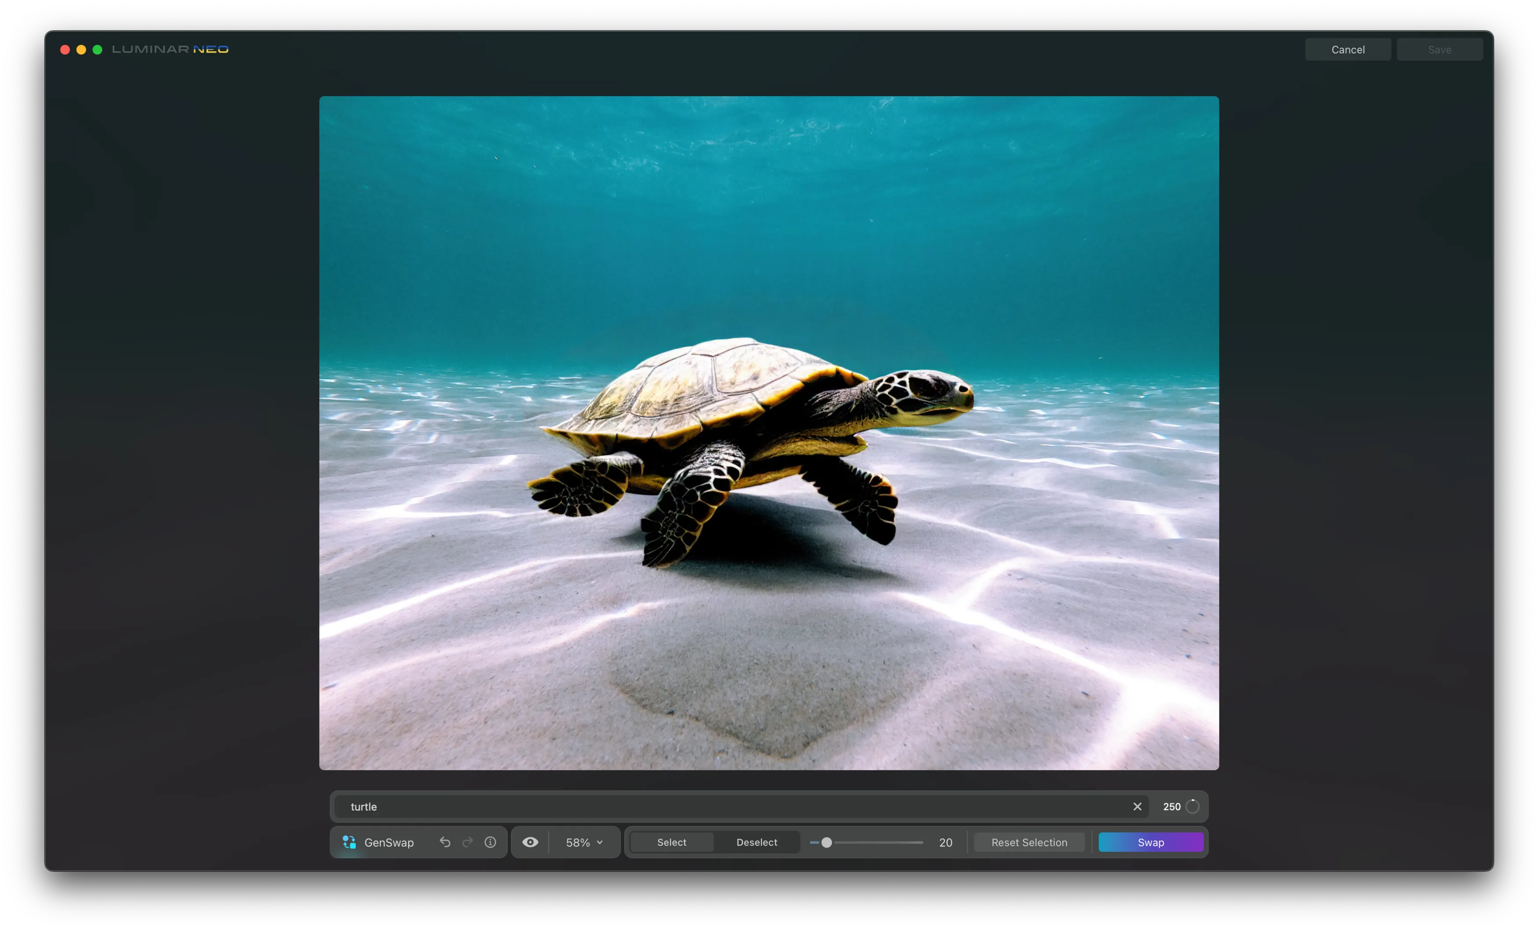Click the gradient Swap button
The height and width of the screenshot is (931, 1539).
tap(1150, 842)
